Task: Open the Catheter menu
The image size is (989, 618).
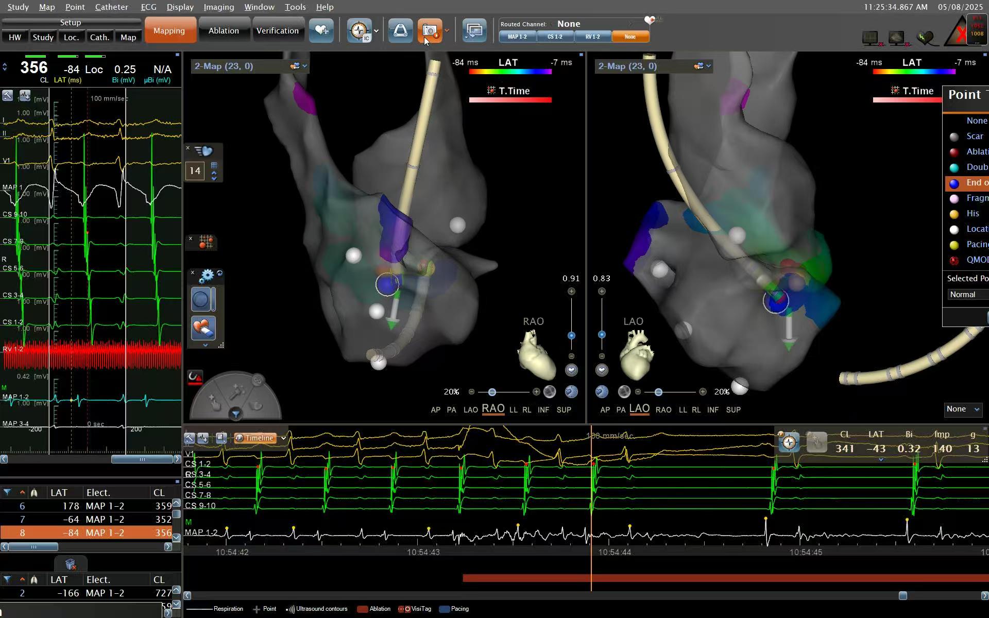Action: tap(111, 7)
